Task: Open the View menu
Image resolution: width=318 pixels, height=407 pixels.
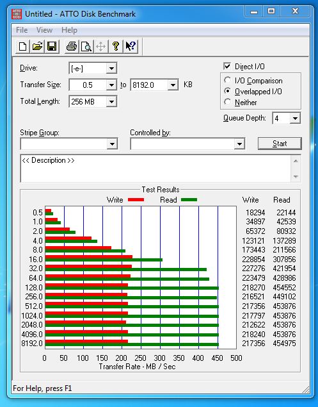Action: point(44,30)
